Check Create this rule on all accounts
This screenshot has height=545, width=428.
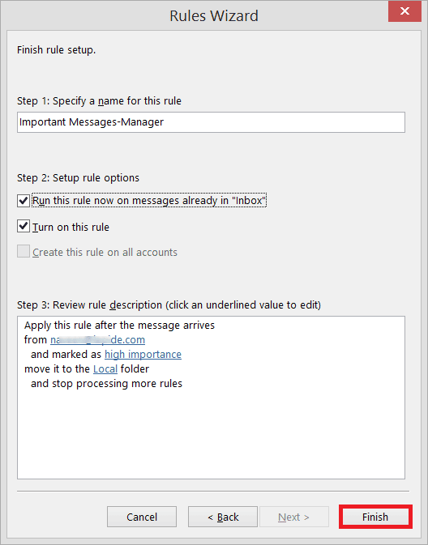[x=24, y=251]
